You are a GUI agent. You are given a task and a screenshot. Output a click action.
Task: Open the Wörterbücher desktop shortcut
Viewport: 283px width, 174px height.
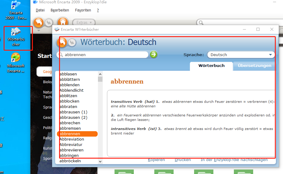coord(16,37)
